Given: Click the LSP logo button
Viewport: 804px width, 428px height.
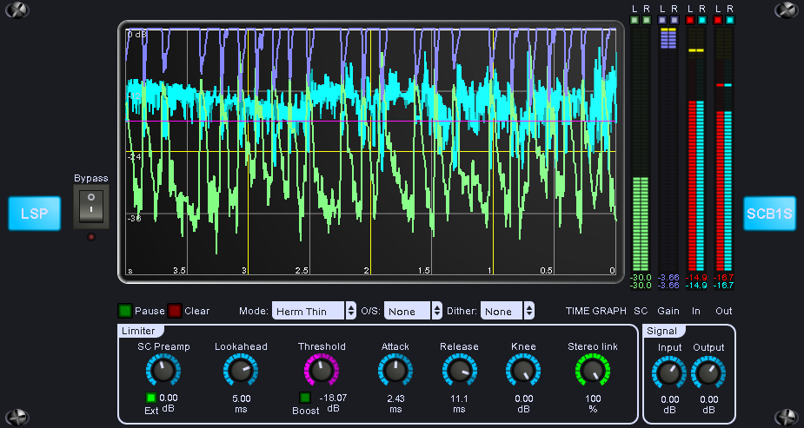Looking at the screenshot, I should click(35, 214).
